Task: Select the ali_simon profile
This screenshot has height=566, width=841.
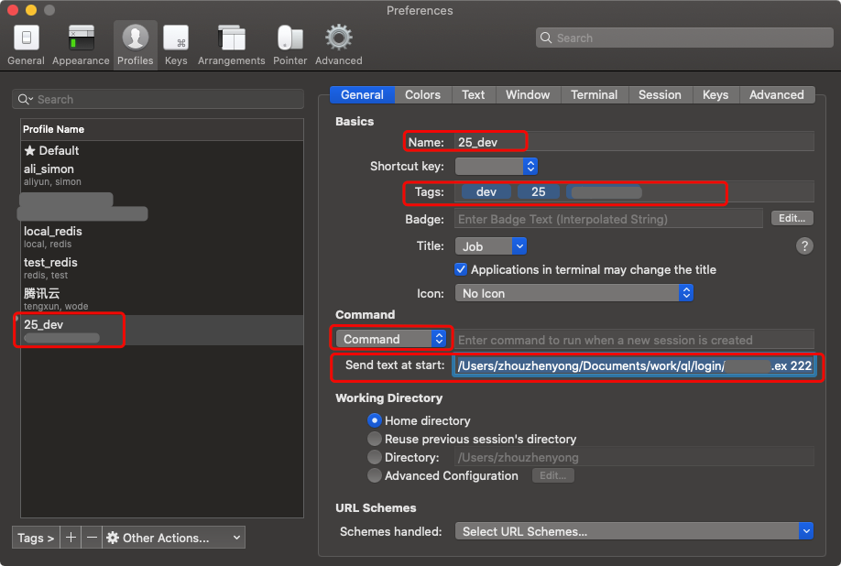Action: tap(162, 175)
